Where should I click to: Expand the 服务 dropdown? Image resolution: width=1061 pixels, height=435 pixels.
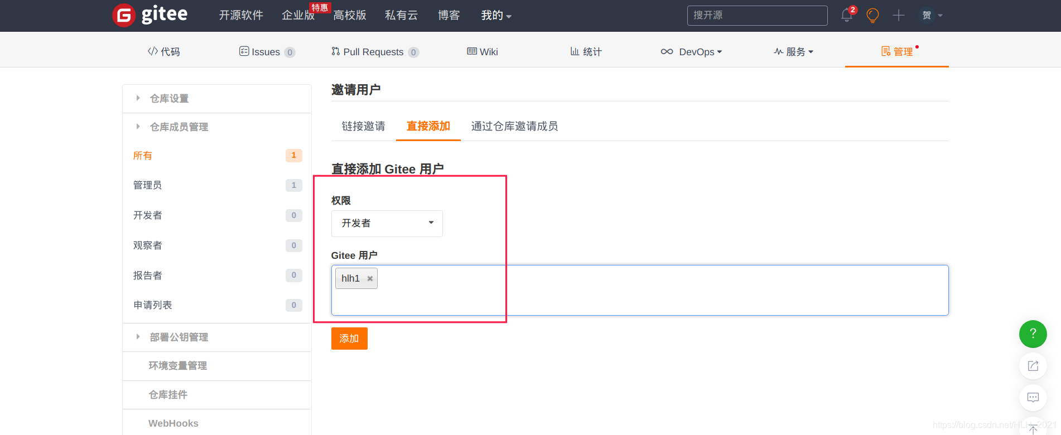[793, 52]
